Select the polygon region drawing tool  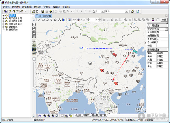pyautogui.click(x=56, y=20)
